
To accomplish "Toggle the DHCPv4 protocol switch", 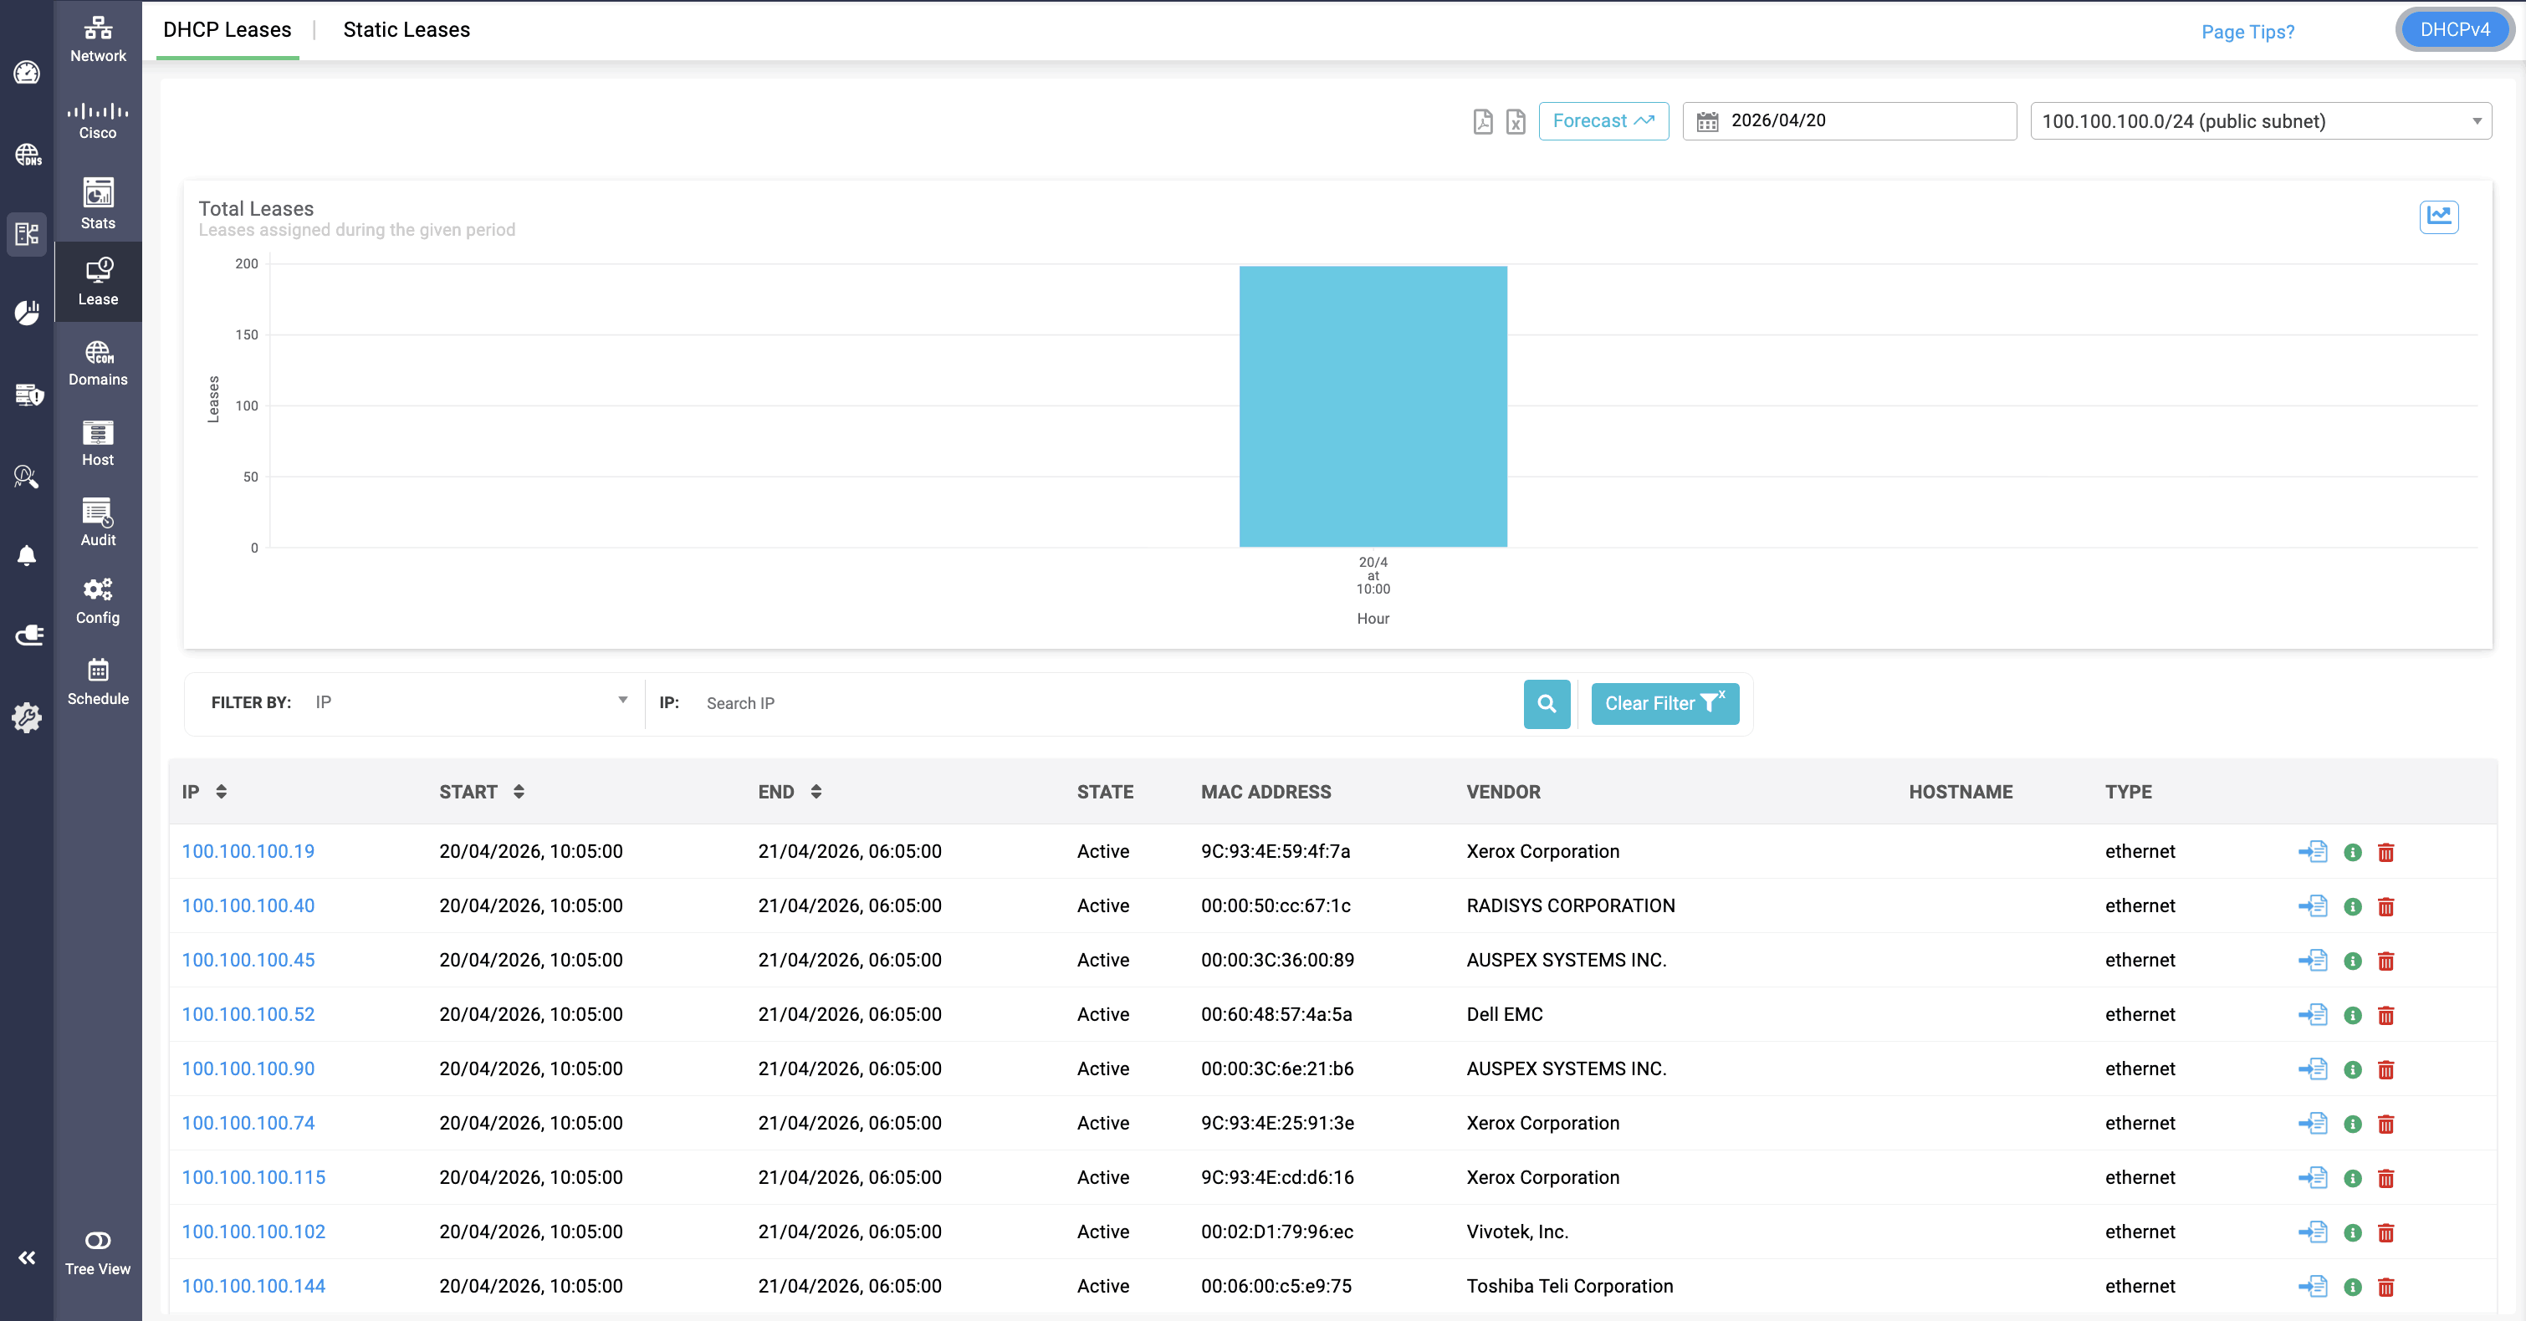I will coord(2454,29).
